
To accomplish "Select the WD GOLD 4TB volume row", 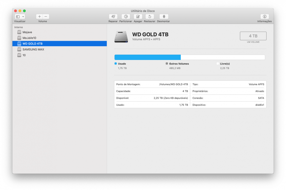I will (59, 44).
